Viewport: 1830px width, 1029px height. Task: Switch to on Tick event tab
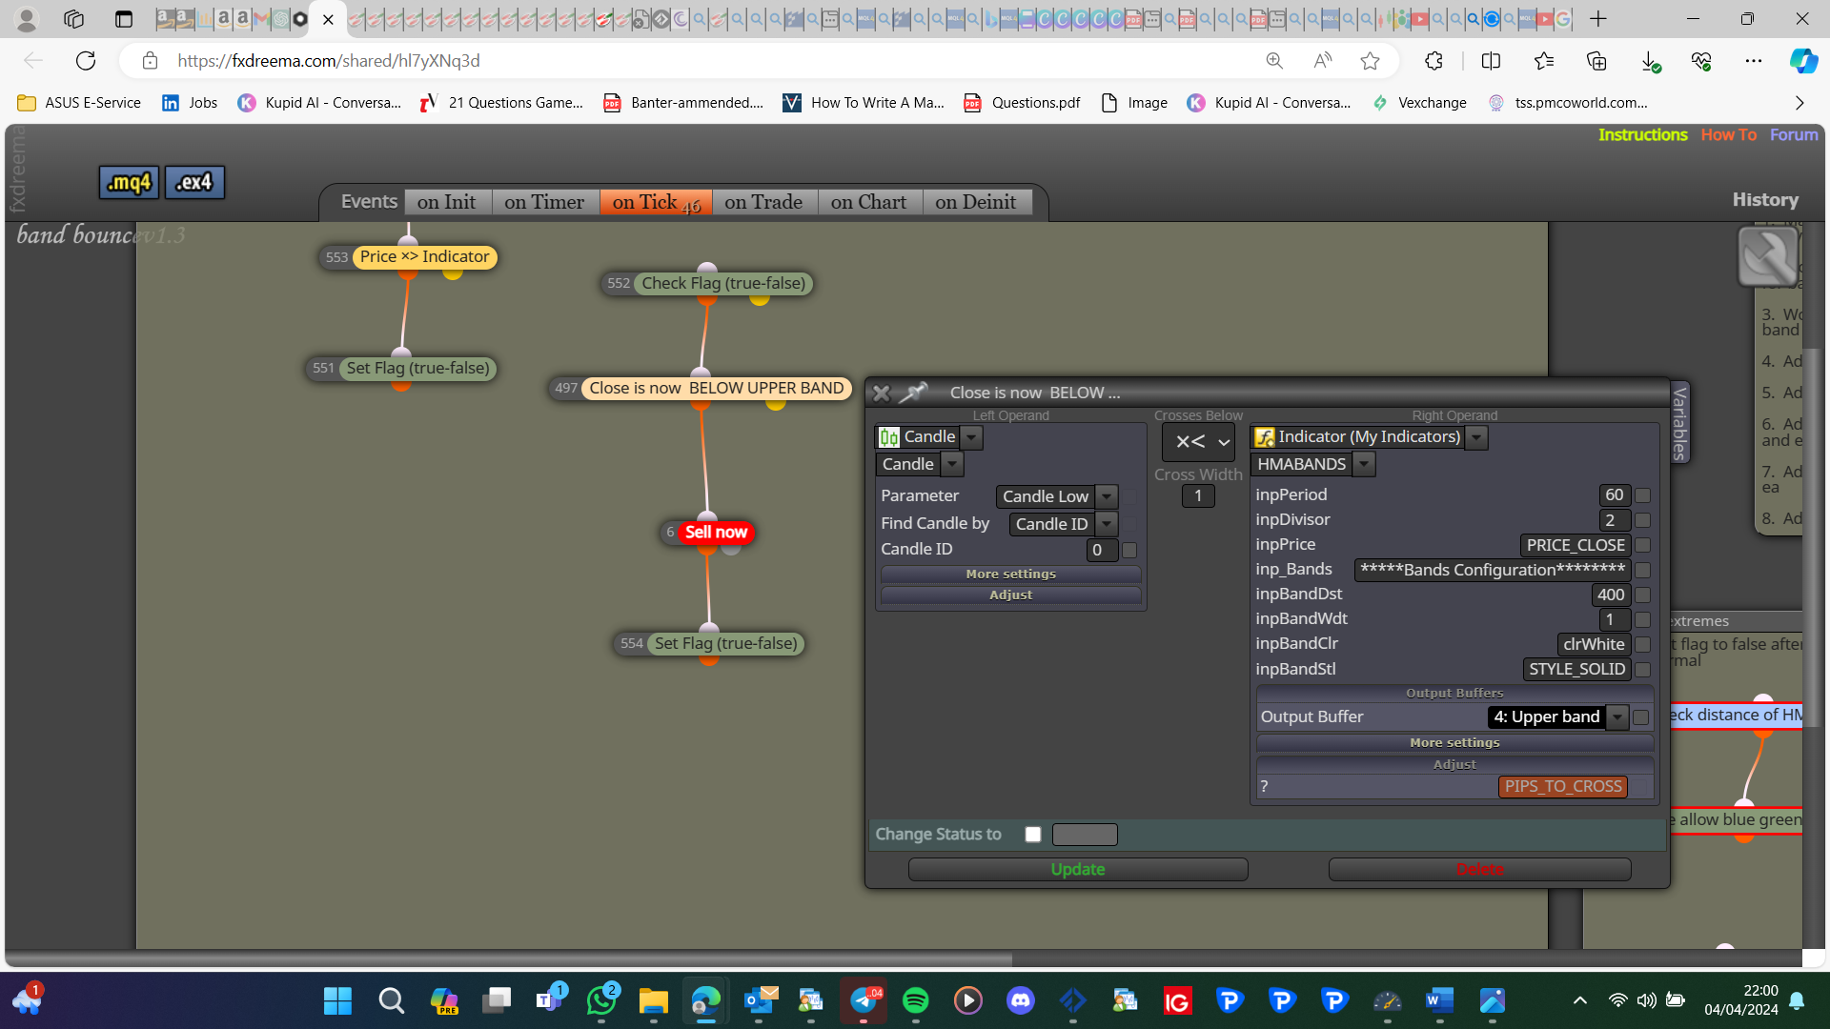pos(656,202)
